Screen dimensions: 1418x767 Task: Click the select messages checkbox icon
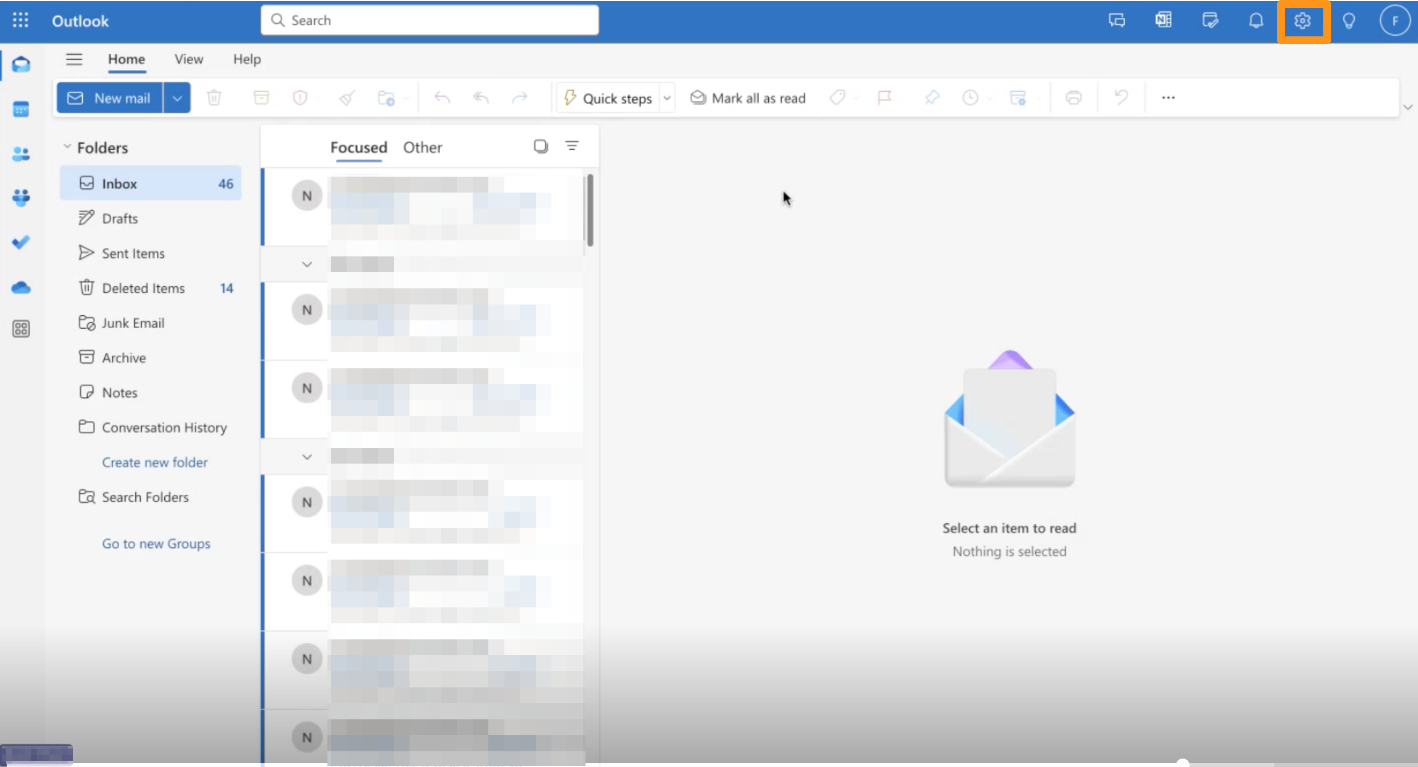coord(540,146)
